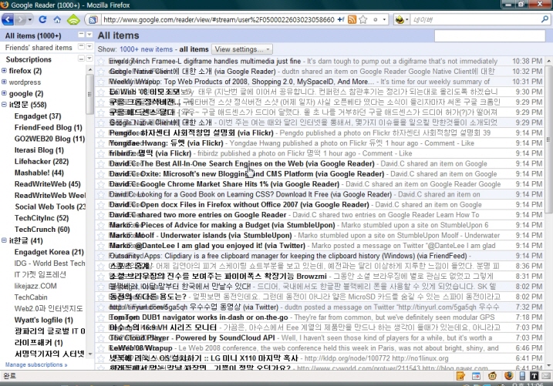
Task: Open the Lifehacker (282) feed
Action: click(x=42, y=162)
